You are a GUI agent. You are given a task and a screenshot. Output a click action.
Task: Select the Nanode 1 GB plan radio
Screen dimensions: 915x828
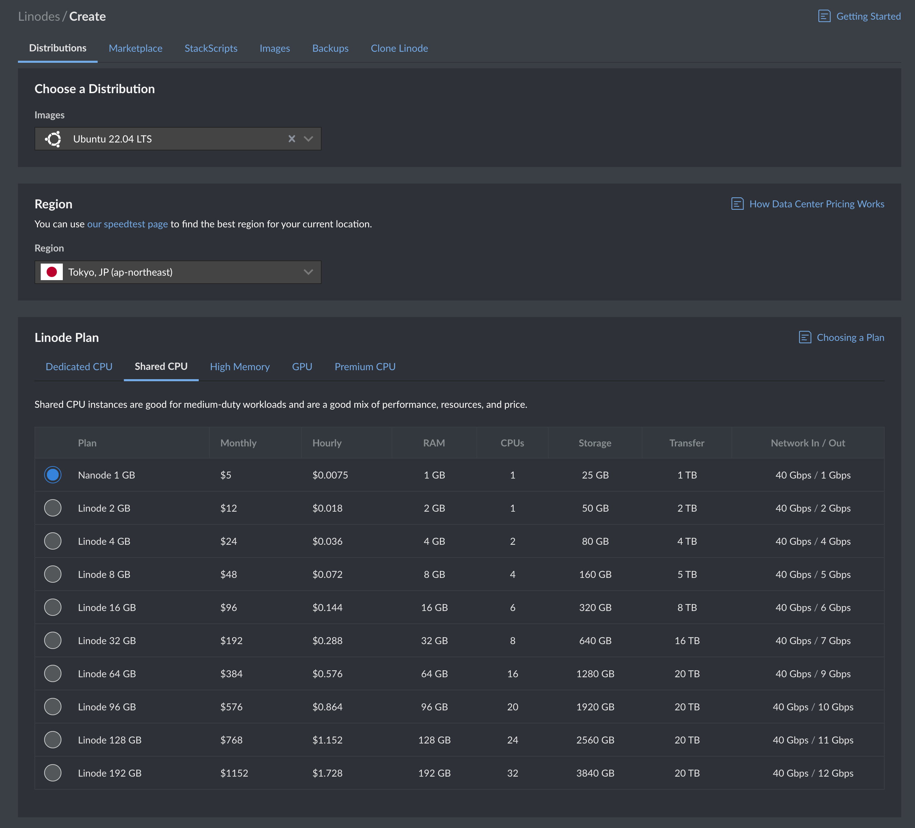53,475
